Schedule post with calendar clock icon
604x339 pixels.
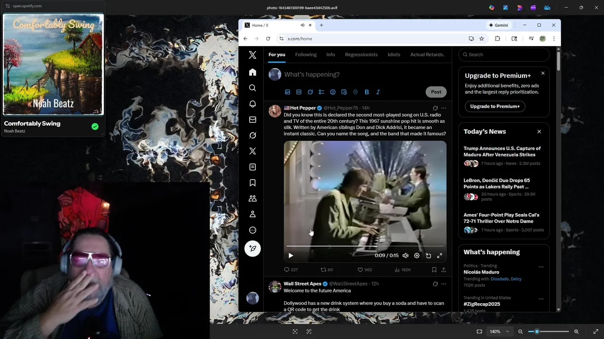[344, 92]
